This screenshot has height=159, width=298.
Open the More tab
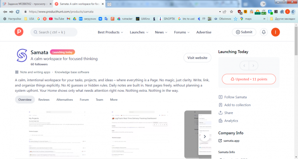tap(114, 100)
